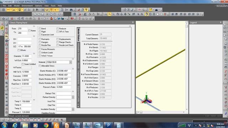Click the grid icon at far-left of top toolbar
The height and width of the screenshot is (128, 228).
pos(4,10)
